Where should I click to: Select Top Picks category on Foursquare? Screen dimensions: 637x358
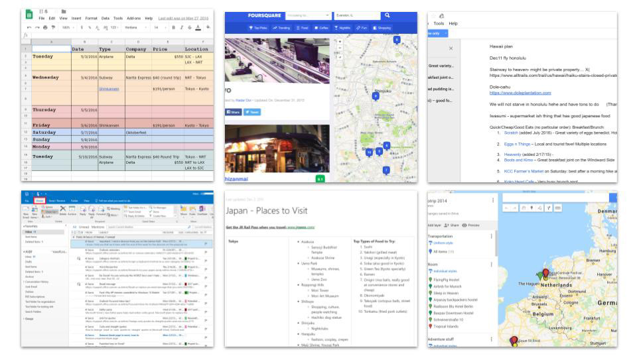pos(258,28)
